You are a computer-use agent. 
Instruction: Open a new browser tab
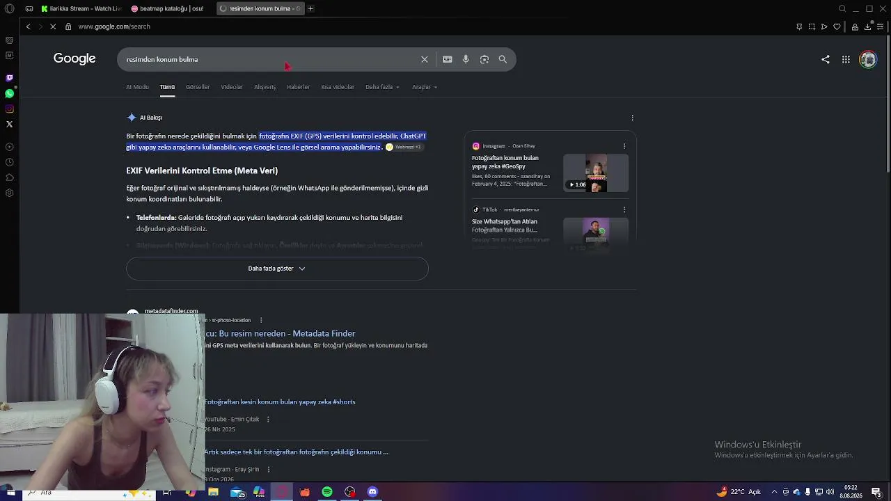pos(310,8)
